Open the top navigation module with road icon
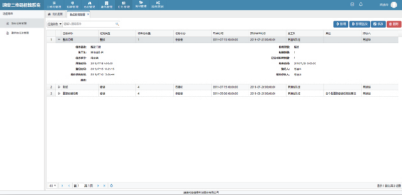The image size is (402, 195). 90,5
